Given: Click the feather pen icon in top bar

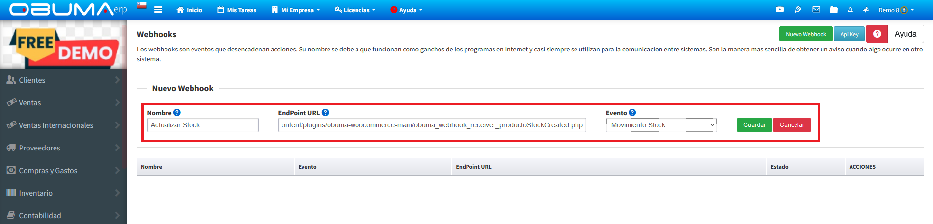Looking at the screenshot, I should (798, 10).
